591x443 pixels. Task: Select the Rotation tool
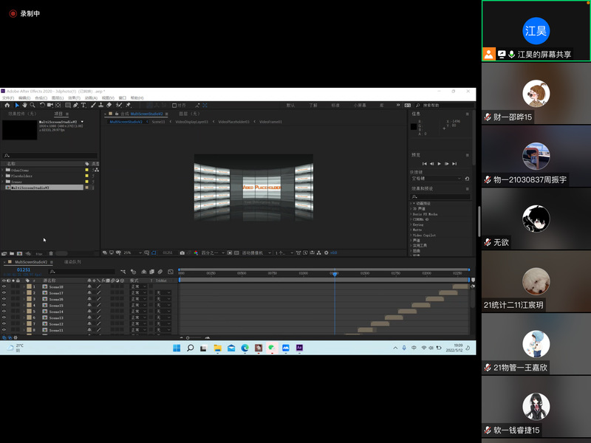[x=43, y=106]
